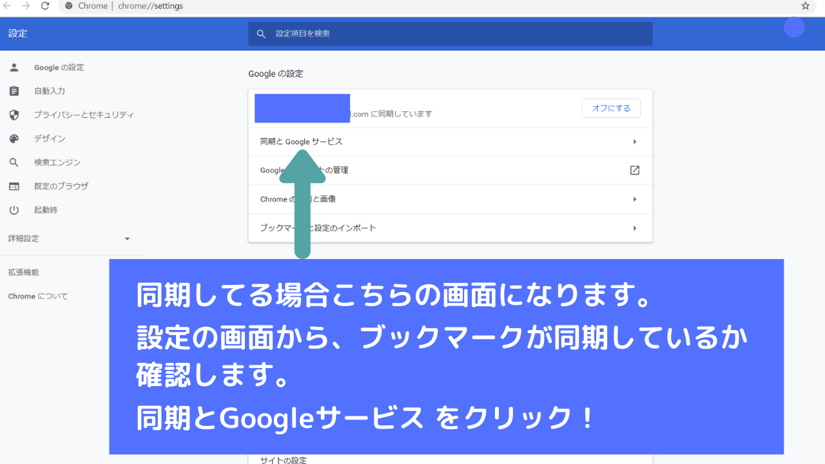
Task: Click the magnifier icon for 検索エンジン
Action: 14,162
